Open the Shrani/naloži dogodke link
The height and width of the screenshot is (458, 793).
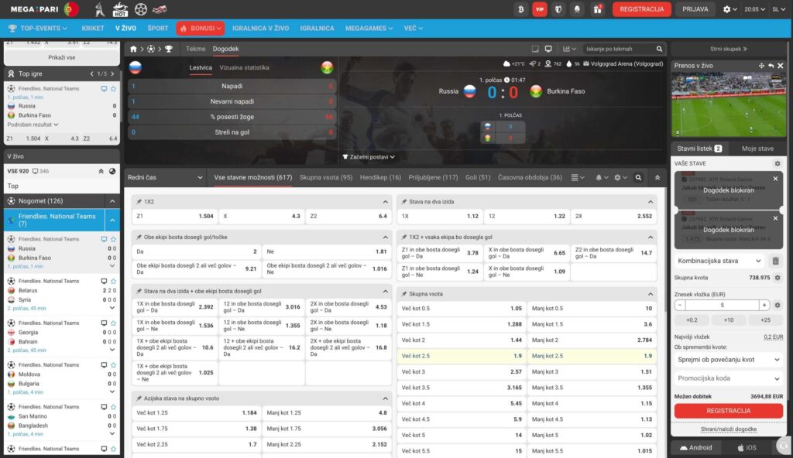click(x=728, y=429)
